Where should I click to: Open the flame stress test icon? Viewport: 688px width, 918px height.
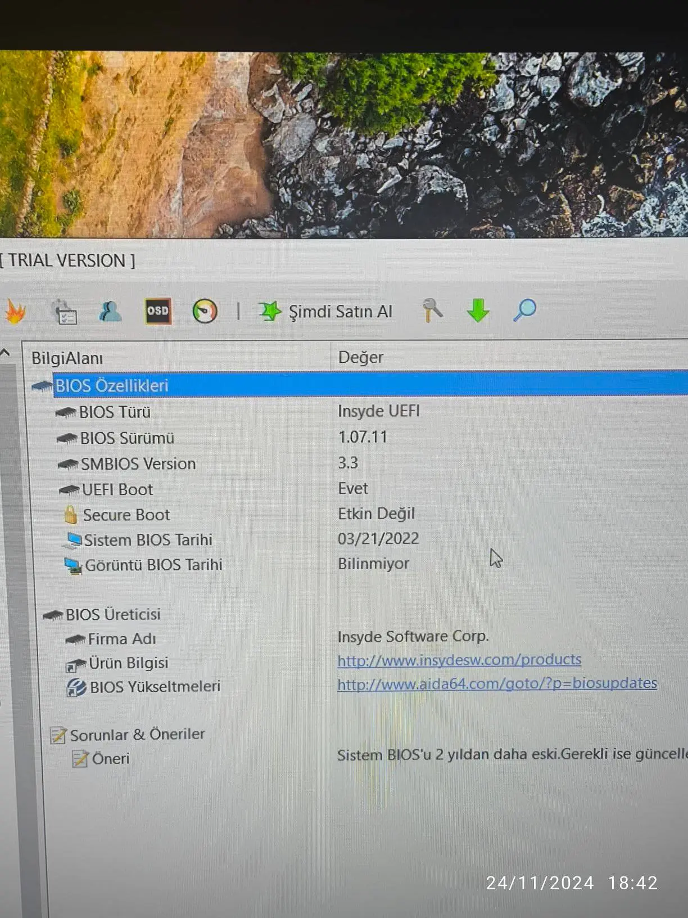pyautogui.click(x=16, y=312)
